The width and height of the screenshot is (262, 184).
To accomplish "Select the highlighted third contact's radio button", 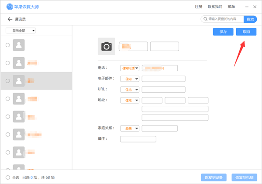I will click(x=7, y=81).
